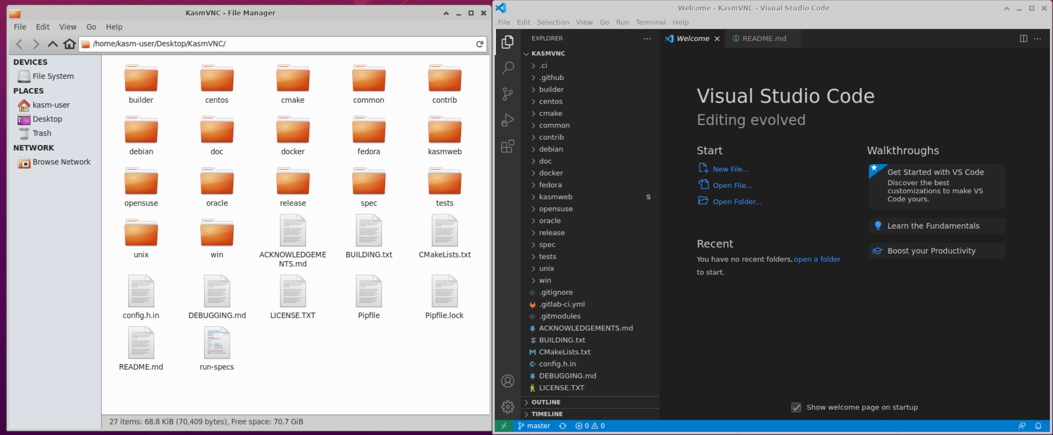Image resolution: width=1053 pixels, height=435 pixels.
Task: Click the master branch indicator
Action: (x=534, y=425)
